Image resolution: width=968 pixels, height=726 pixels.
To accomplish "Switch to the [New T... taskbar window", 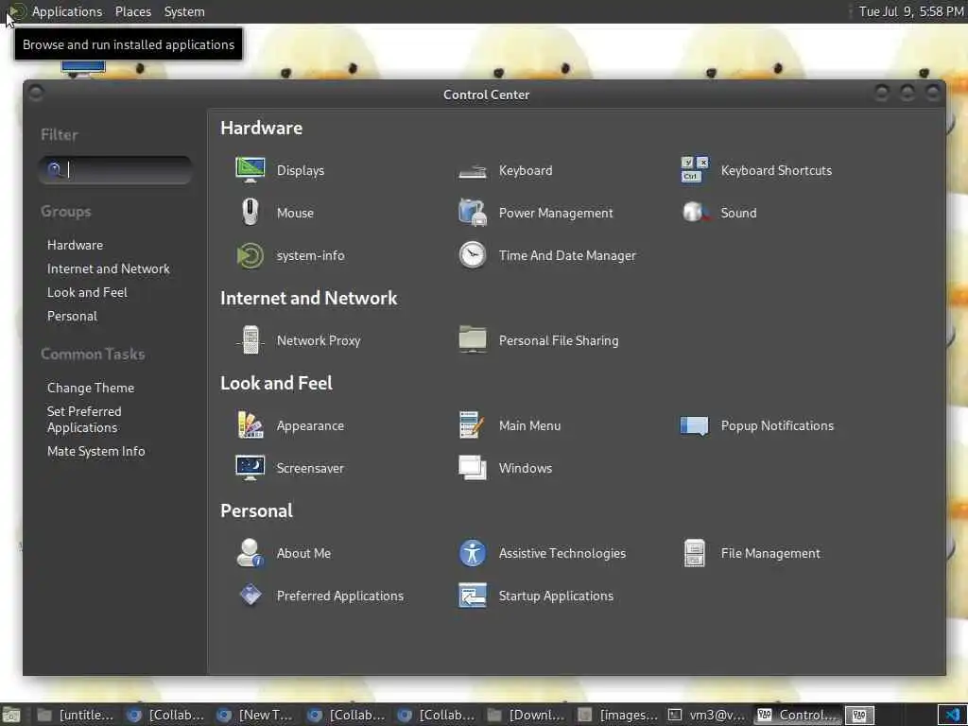I will click(255, 715).
